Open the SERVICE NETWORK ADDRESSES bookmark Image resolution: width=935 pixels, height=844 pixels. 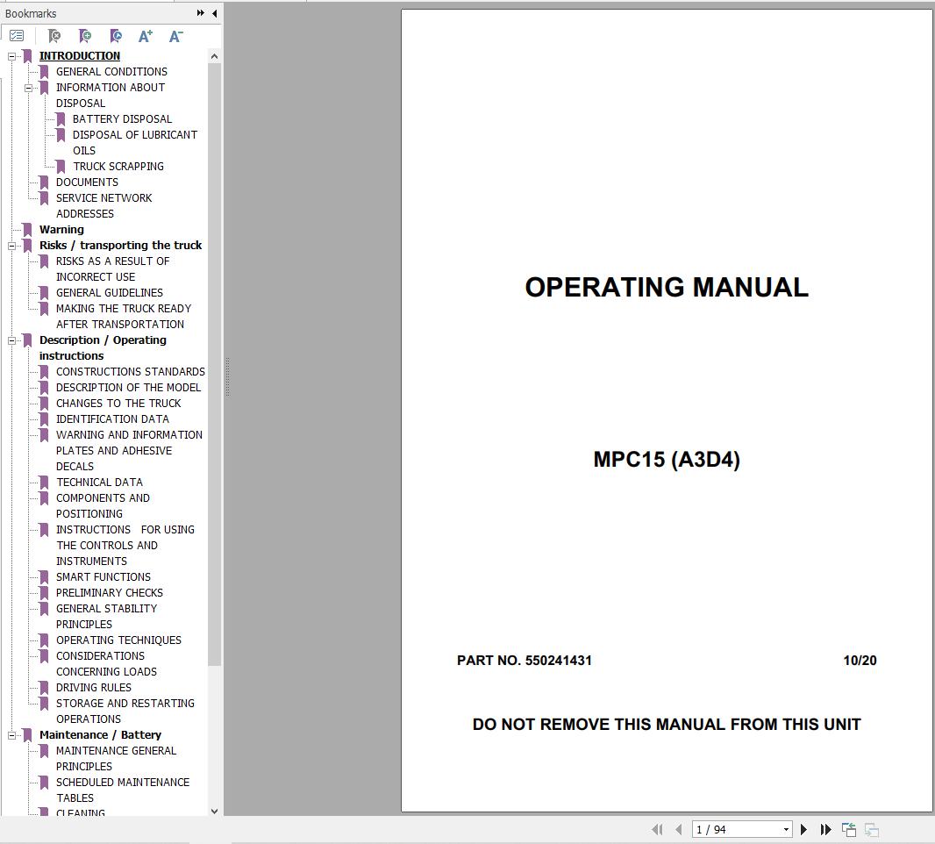(103, 206)
